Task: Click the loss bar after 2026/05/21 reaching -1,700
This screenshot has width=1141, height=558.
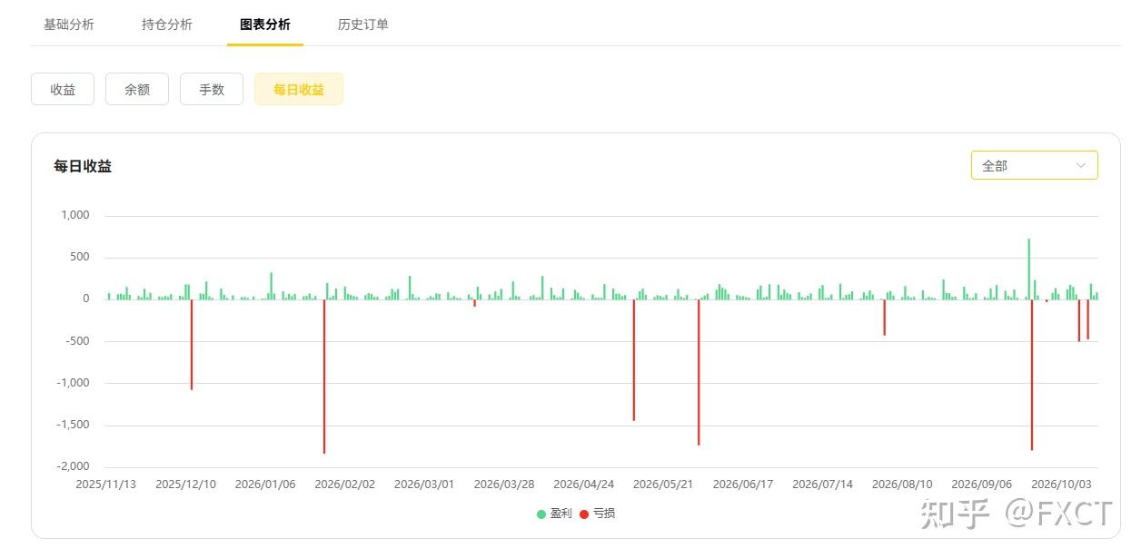Action: coord(699,372)
